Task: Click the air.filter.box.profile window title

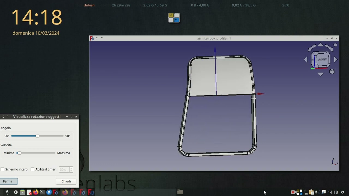Action: coord(214,38)
